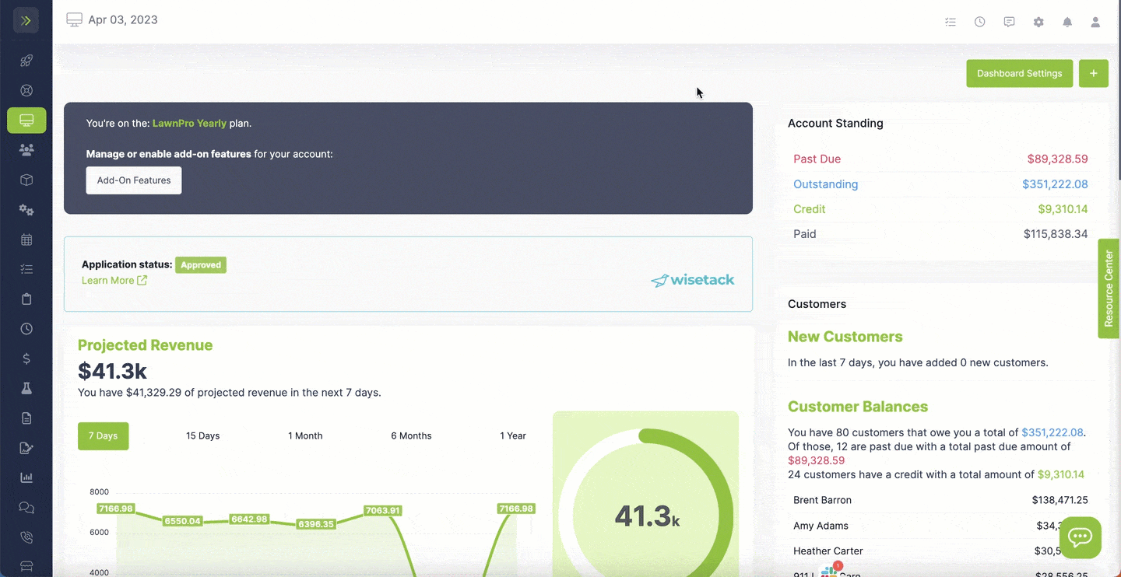Click the 7063.91 chart data label

pyautogui.click(x=382, y=511)
